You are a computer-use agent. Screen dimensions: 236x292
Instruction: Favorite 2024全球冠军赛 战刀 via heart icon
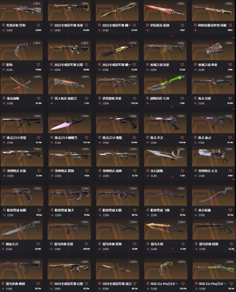[x=135, y=283]
